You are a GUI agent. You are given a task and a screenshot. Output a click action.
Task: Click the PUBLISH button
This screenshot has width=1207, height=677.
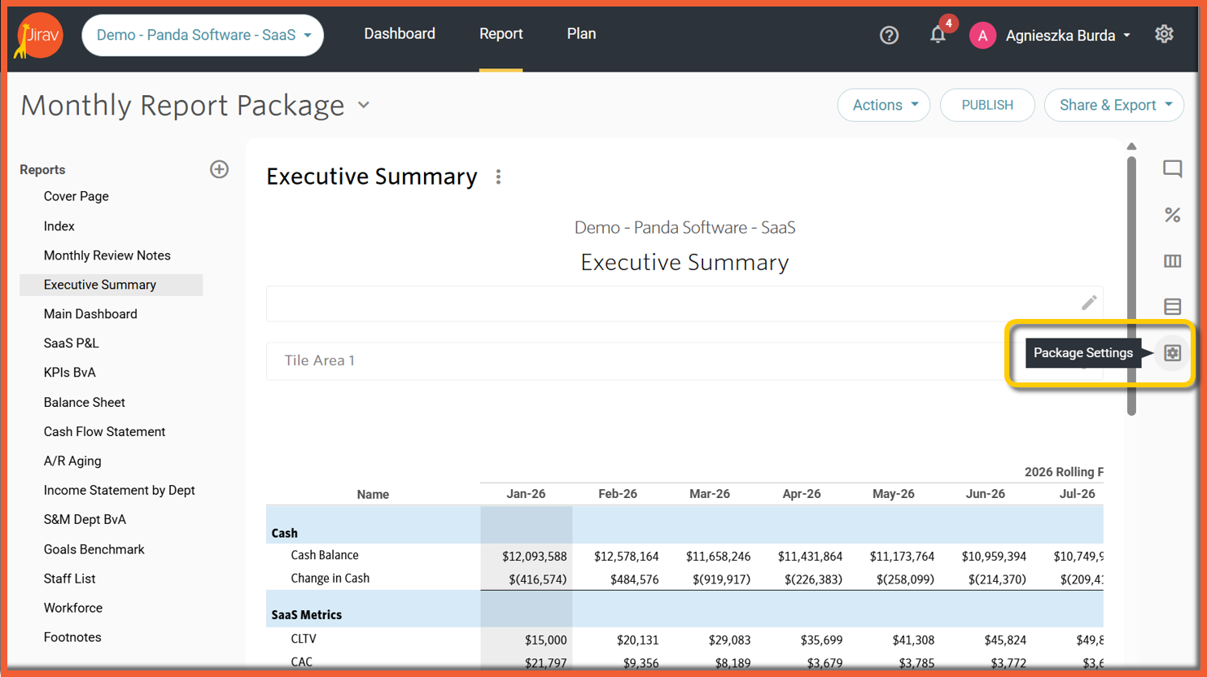click(x=987, y=105)
